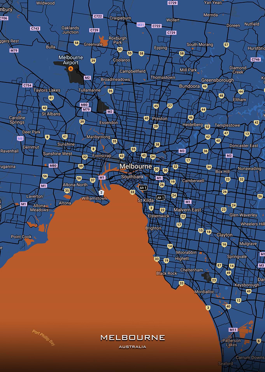Select the Heidelberg label
The height and width of the screenshot is (372, 265).
pos(193,125)
